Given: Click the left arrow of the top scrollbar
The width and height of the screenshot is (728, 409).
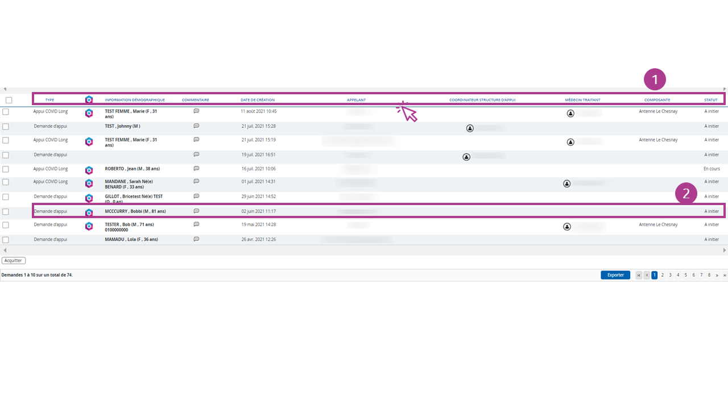Looking at the screenshot, I should (5, 89).
